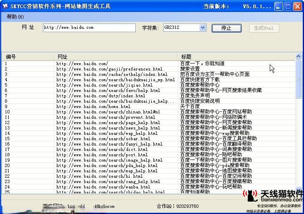
Task: Select the search/dict.html URL
Action: [102, 149]
